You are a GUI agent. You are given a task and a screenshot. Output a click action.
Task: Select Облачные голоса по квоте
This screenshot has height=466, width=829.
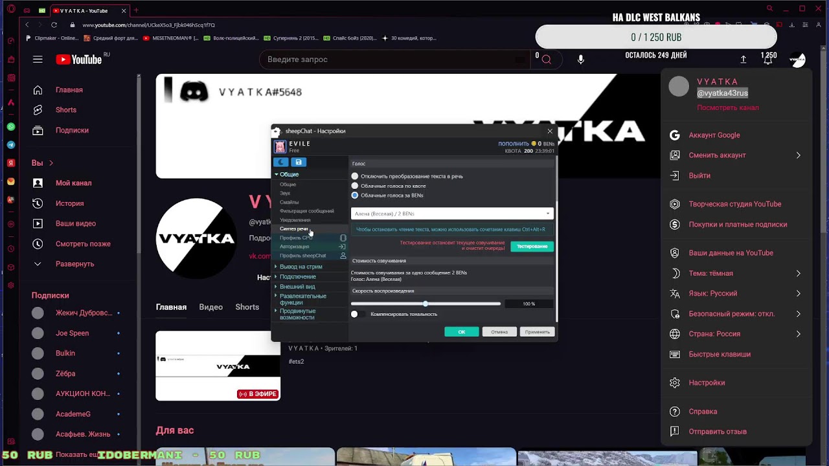355,186
